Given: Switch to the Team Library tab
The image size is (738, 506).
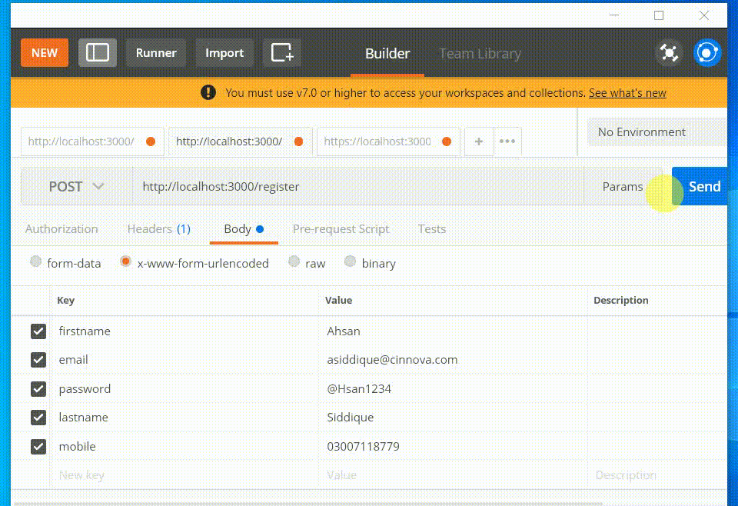Looking at the screenshot, I should (480, 53).
